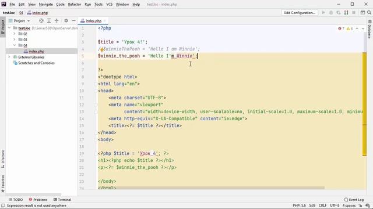Collapse the 04 folder
Screen dimensions: 373x209
(14, 45)
